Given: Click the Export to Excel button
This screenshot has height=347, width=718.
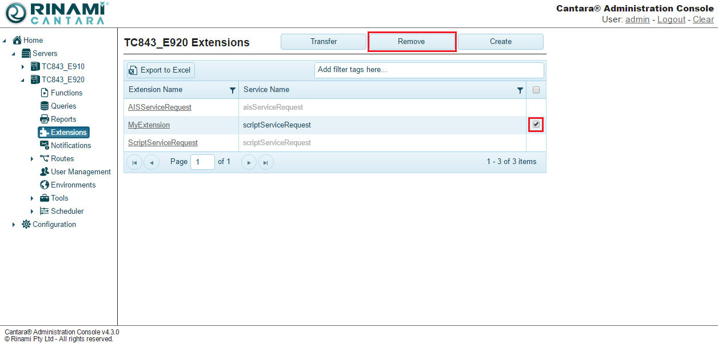Looking at the screenshot, I should 161,70.
